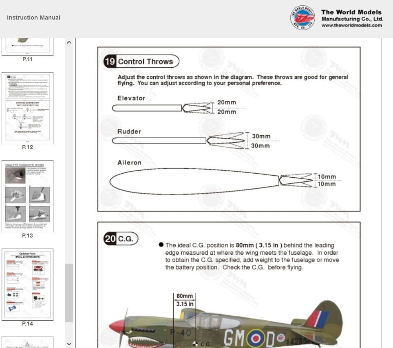
Task: Click the "Instruction Manual" header text
Action: (33, 18)
